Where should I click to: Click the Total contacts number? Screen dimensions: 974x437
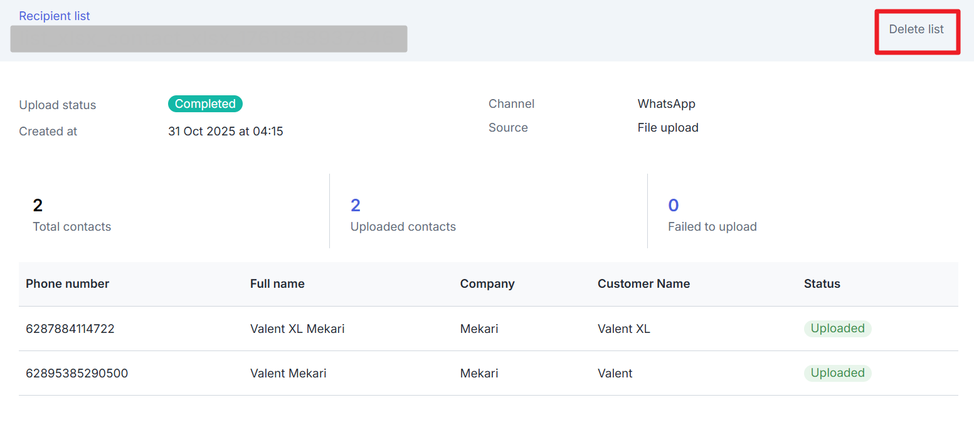pyautogui.click(x=38, y=206)
